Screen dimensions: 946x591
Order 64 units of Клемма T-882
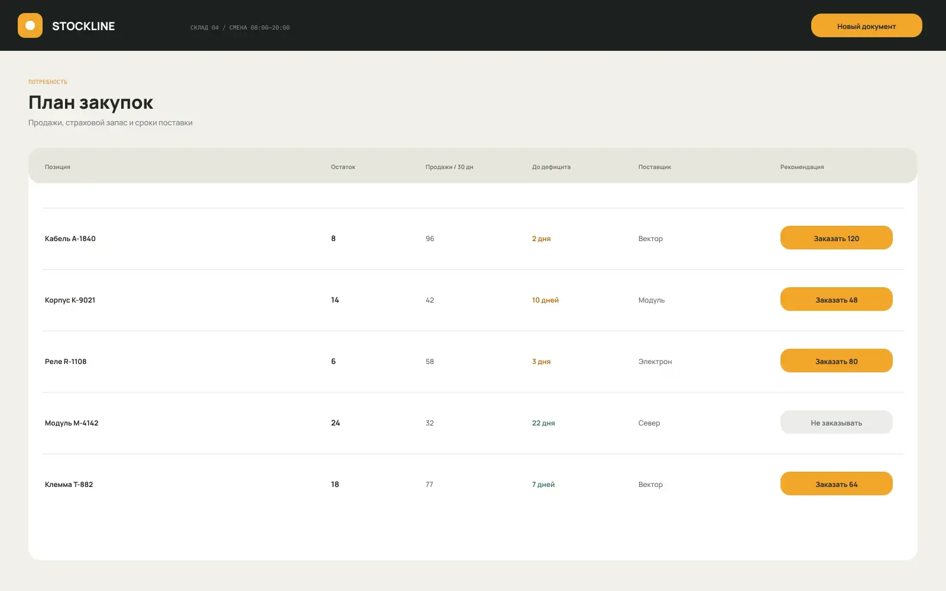point(836,483)
